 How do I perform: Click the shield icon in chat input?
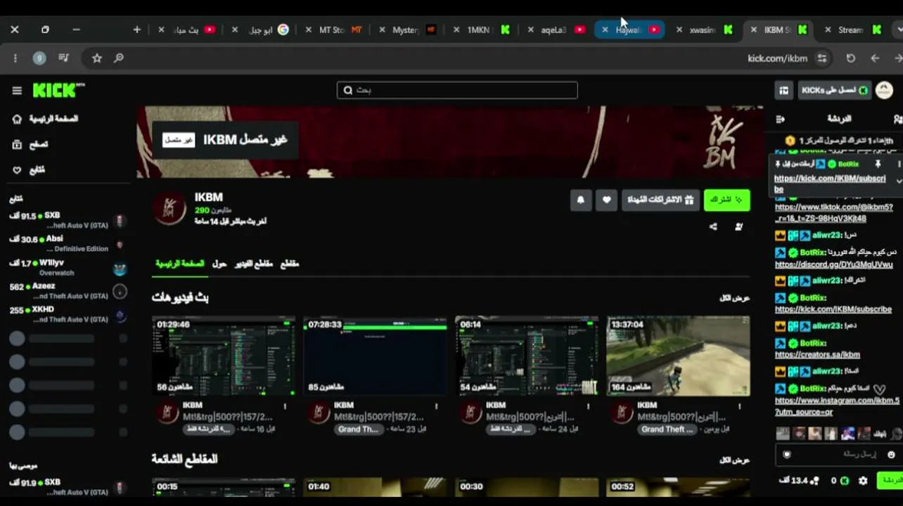point(787,455)
